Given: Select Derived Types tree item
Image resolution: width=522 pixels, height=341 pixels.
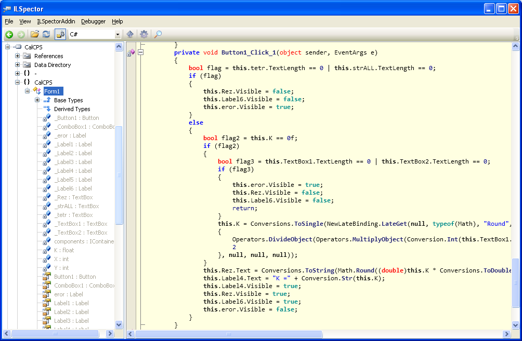Looking at the screenshot, I should tap(72, 109).
